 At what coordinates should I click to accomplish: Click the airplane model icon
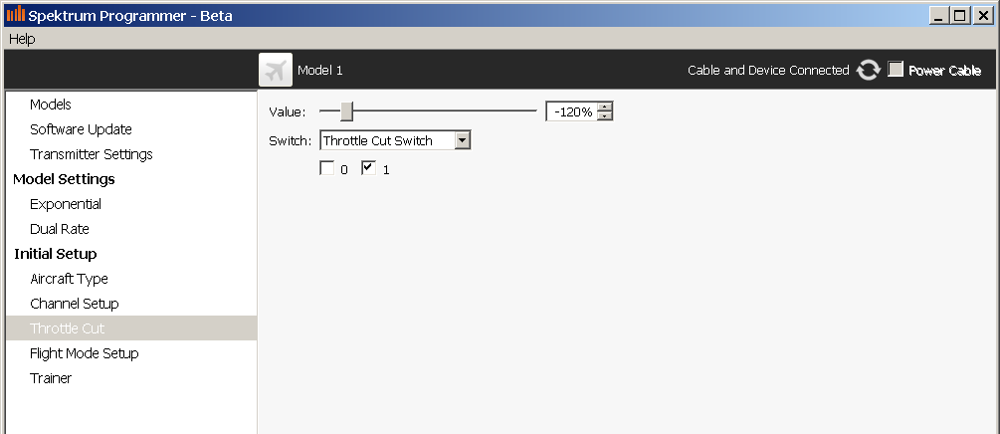[x=275, y=70]
